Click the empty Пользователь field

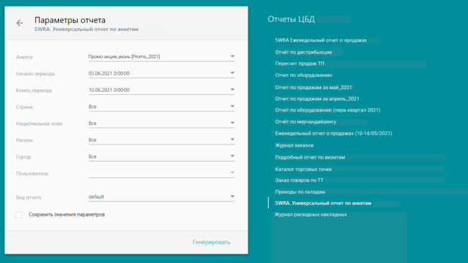pyautogui.click(x=161, y=173)
